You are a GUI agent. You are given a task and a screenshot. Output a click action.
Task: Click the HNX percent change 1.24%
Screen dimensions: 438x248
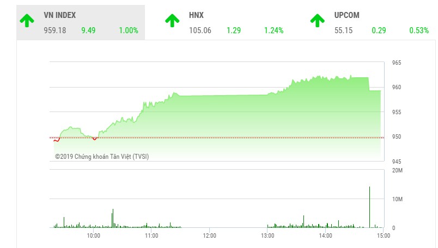point(274,30)
